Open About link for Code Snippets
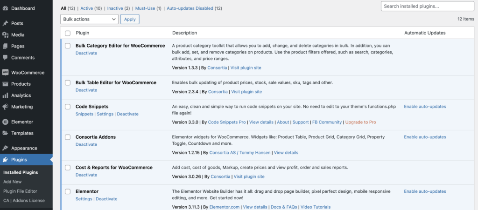 (283, 122)
